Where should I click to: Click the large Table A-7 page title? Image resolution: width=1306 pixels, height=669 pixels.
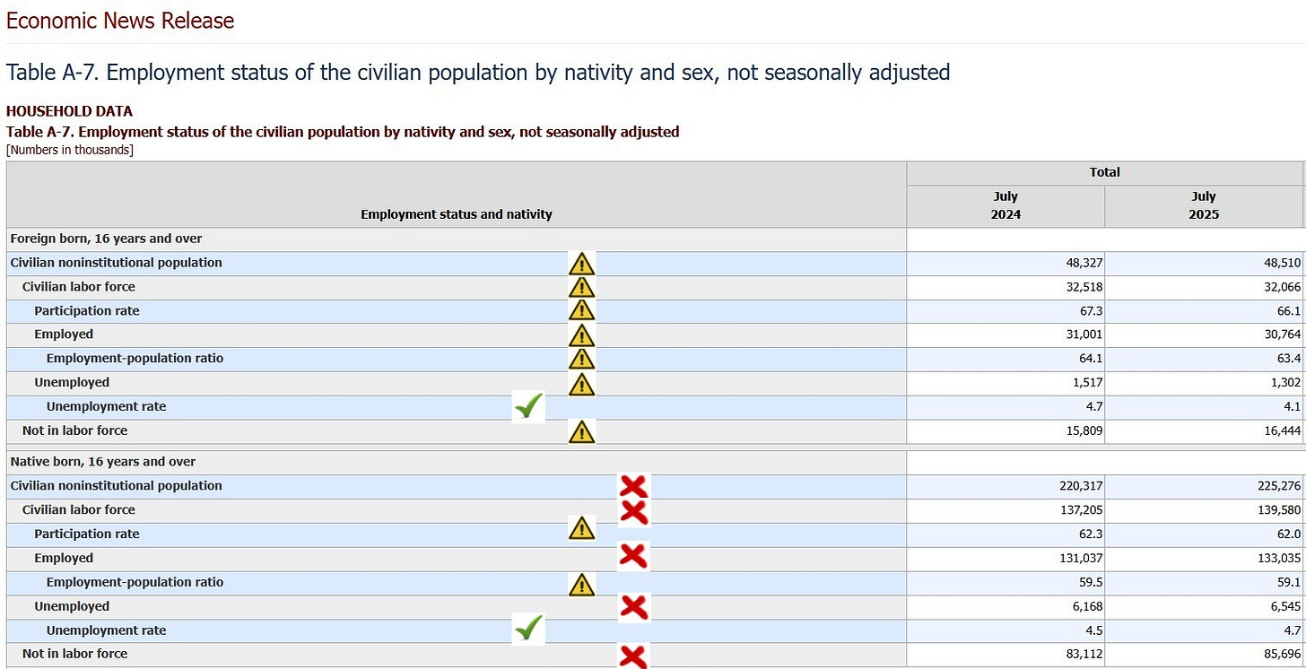[x=478, y=72]
